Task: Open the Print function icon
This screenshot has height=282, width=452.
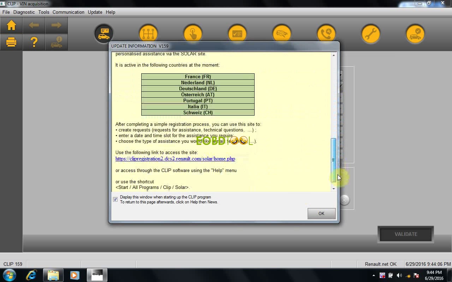Action: tap(11, 42)
